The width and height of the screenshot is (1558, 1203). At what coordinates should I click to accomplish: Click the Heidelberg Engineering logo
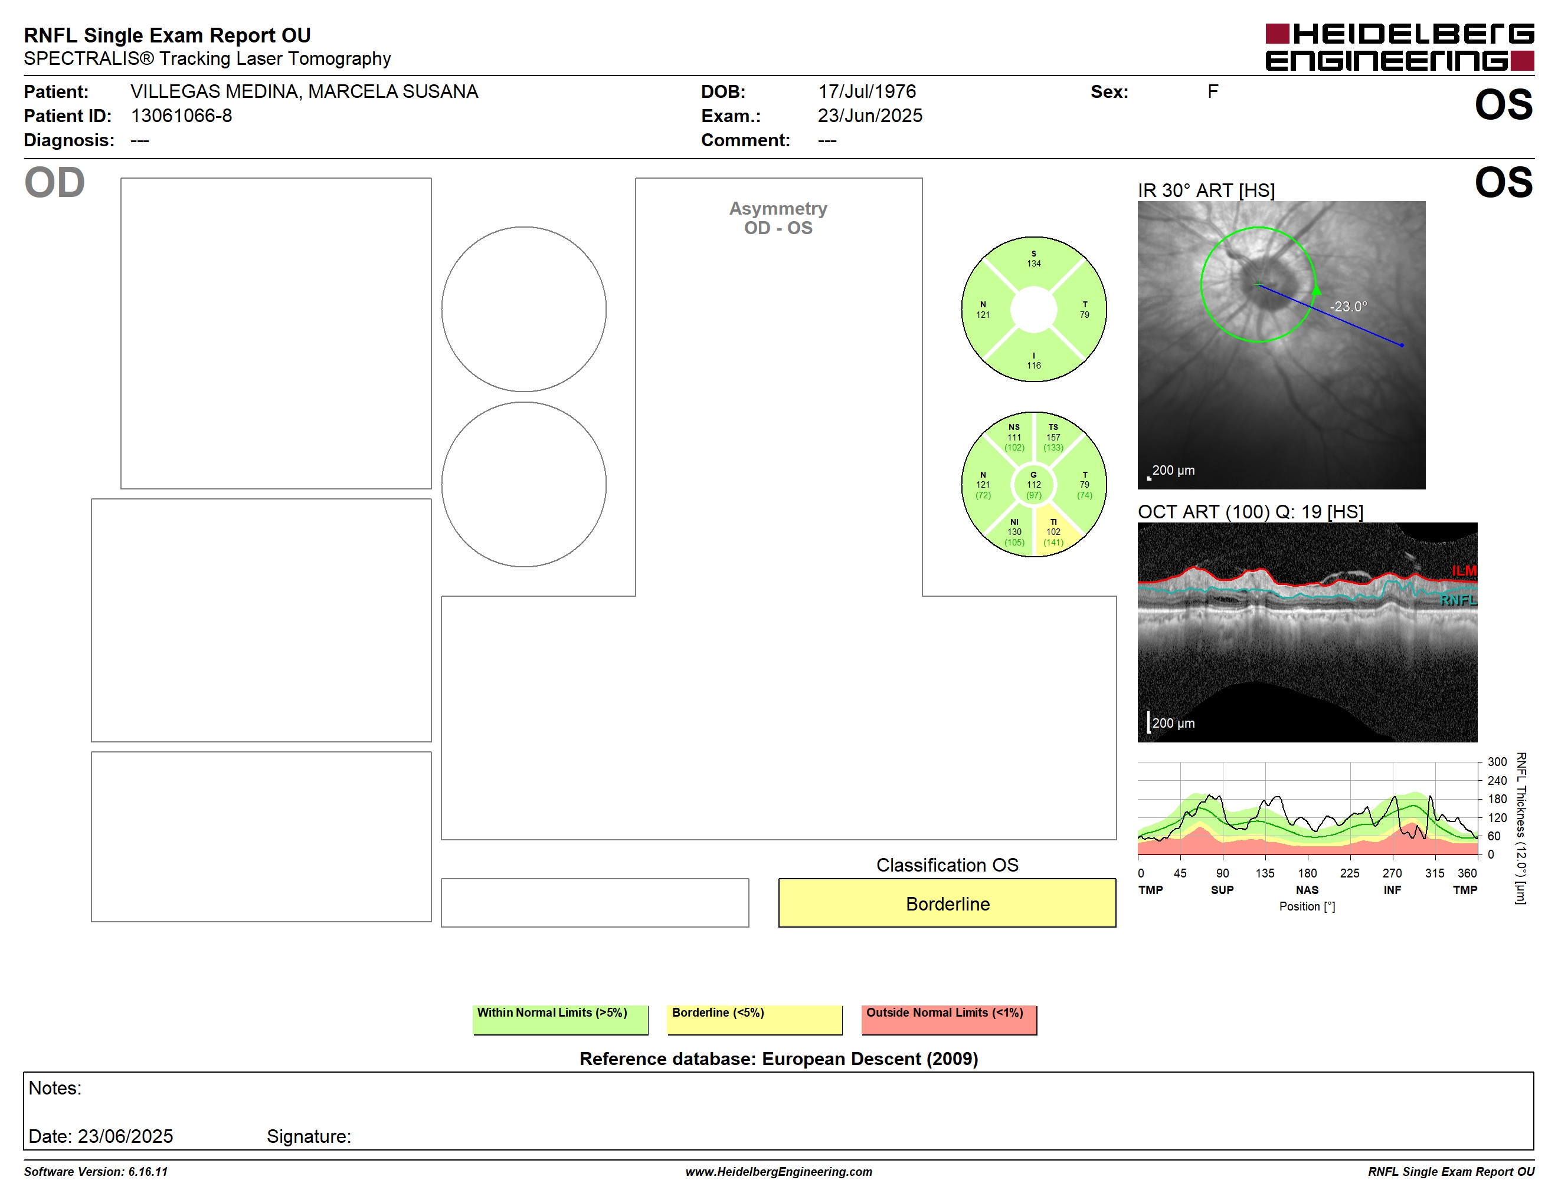(x=1399, y=48)
